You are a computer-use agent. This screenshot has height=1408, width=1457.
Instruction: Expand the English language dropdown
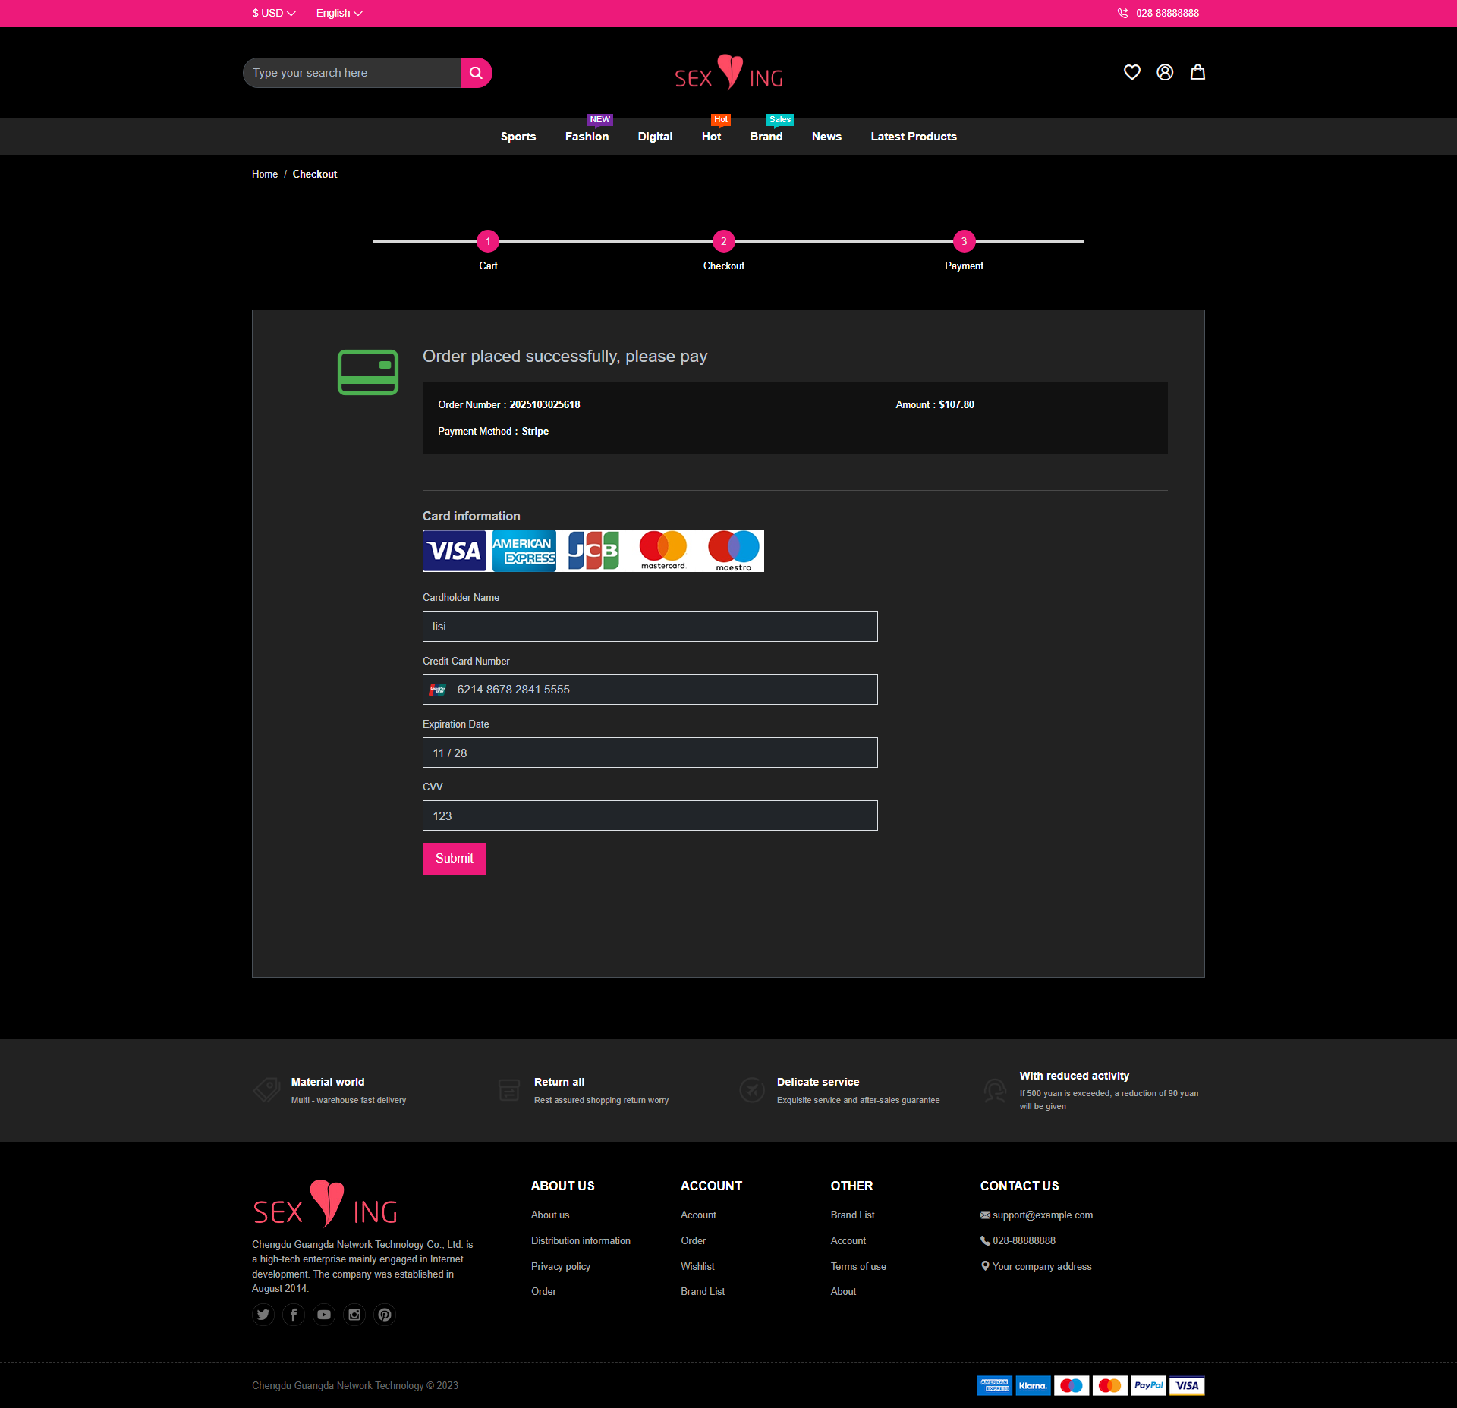pyautogui.click(x=338, y=13)
